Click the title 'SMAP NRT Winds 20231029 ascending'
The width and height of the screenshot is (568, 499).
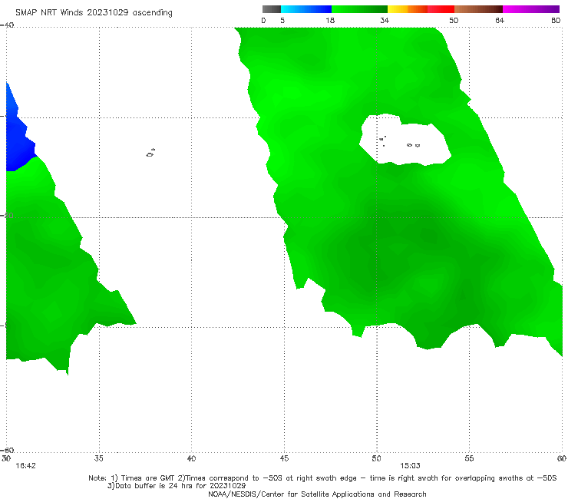pos(94,13)
